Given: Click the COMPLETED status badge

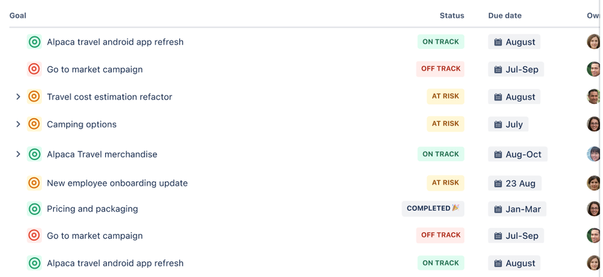Looking at the screenshot, I should click(433, 208).
